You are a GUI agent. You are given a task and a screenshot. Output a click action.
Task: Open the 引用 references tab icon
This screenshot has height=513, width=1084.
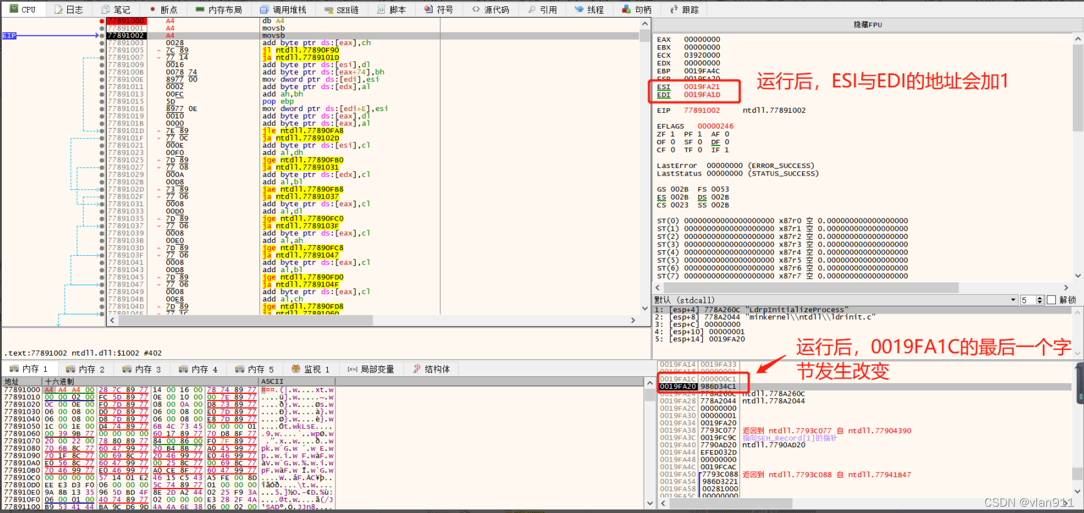pyautogui.click(x=532, y=9)
